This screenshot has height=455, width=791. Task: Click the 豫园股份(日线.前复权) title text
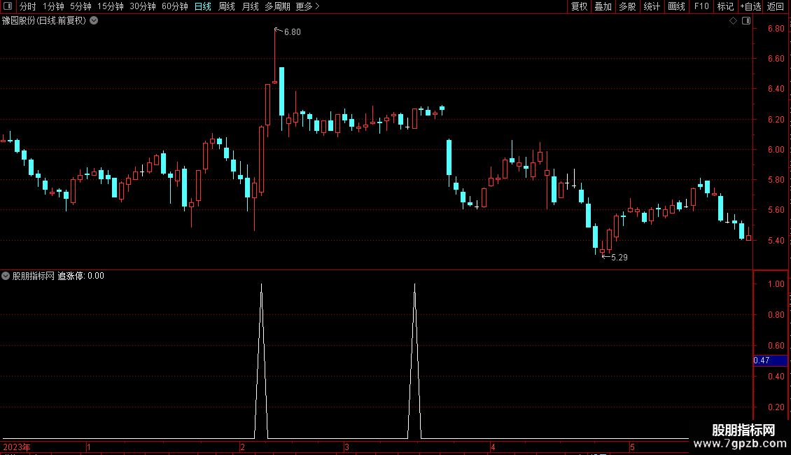click(44, 21)
